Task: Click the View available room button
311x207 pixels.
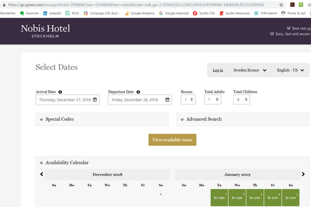Action: [x=173, y=140]
